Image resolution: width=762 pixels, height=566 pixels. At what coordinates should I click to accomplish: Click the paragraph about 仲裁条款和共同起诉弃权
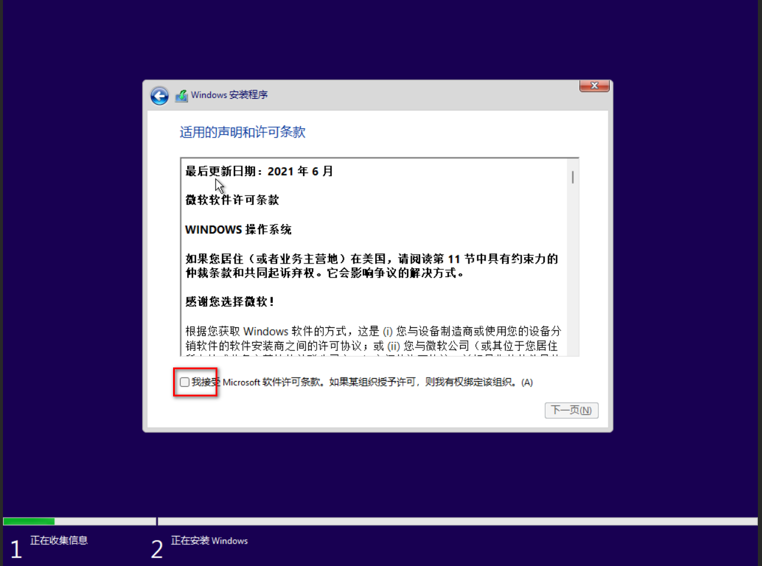coord(372,266)
